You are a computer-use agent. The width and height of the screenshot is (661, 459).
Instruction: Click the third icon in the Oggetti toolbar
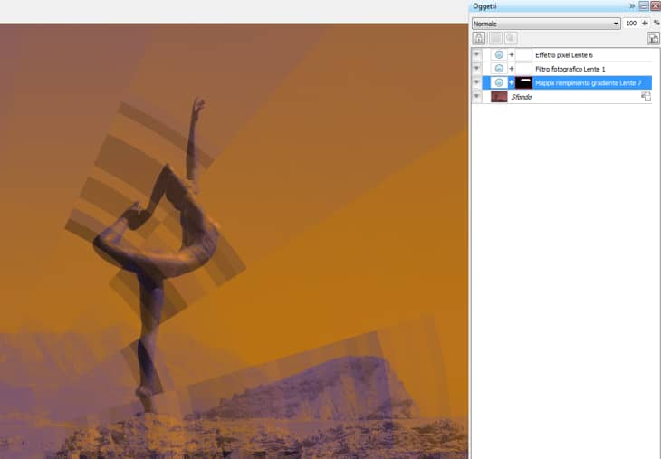point(511,38)
